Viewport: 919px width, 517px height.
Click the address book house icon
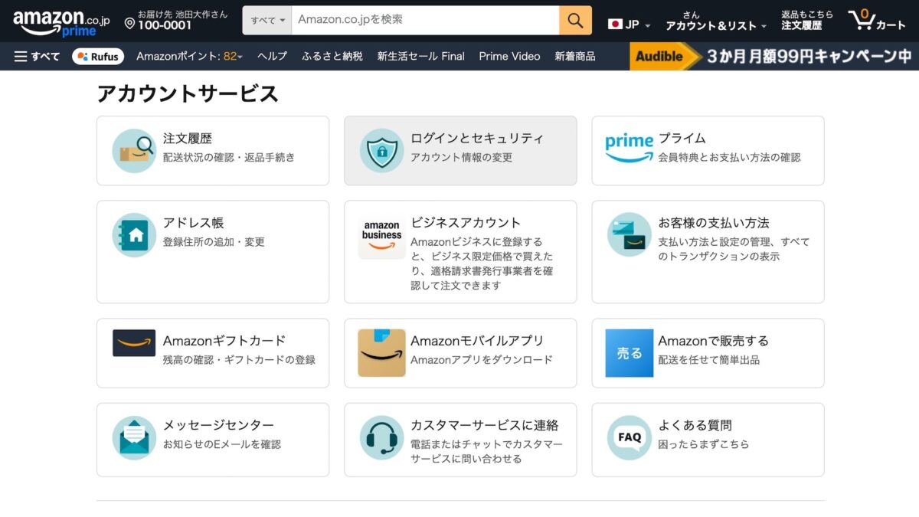(x=134, y=234)
